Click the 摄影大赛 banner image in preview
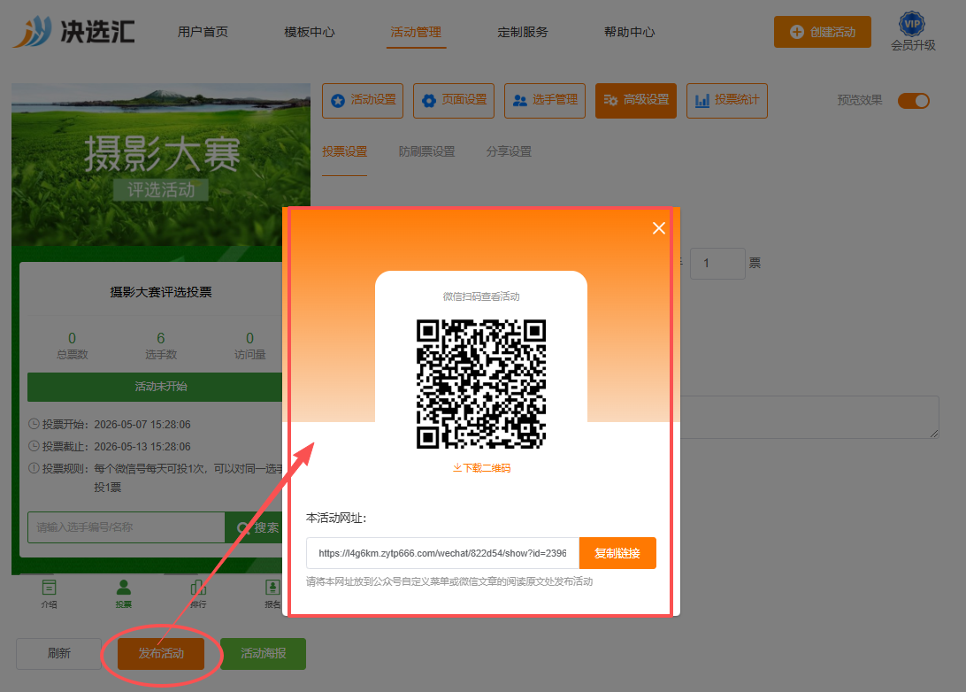 click(x=161, y=165)
